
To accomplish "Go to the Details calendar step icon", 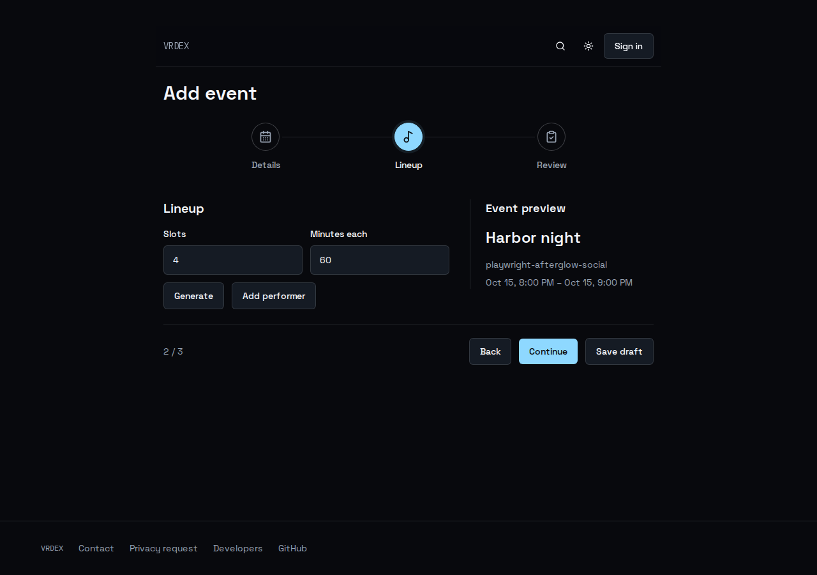I will (x=266, y=137).
